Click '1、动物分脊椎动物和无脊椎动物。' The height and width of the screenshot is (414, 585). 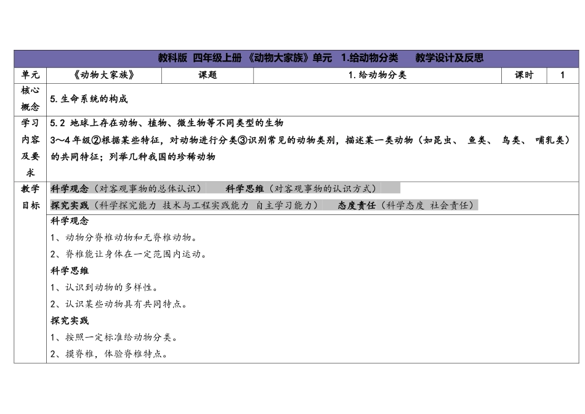click(x=124, y=237)
